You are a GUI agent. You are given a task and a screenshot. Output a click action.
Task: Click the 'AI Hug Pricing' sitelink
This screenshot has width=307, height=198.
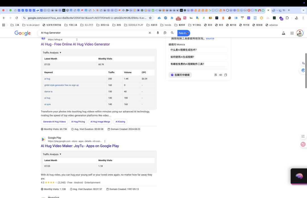pos(78,122)
